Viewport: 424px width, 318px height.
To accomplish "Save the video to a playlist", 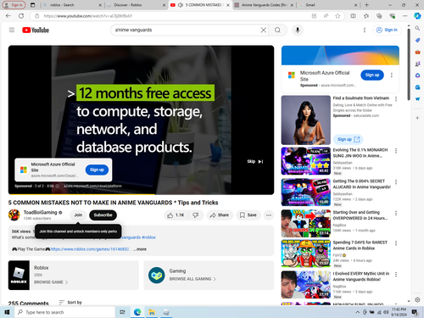I will (x=248, y=215).
